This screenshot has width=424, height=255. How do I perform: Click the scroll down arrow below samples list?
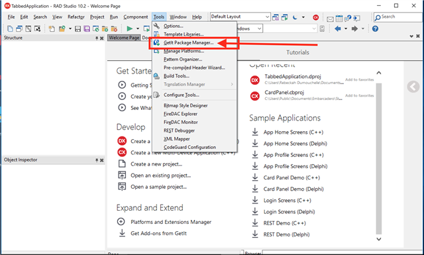pos(379,239)
